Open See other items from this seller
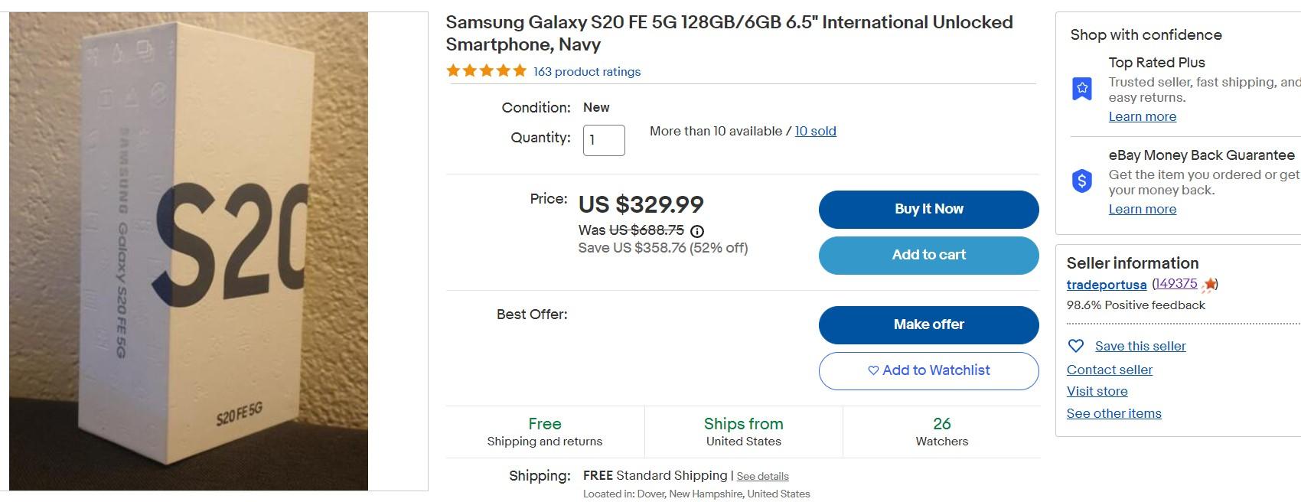1301x502 pixels. [1114, 413]
